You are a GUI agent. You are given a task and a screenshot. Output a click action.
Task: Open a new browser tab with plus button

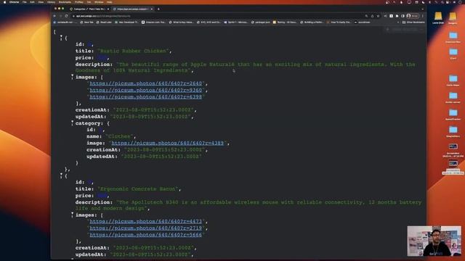click(x=158, y=9)
